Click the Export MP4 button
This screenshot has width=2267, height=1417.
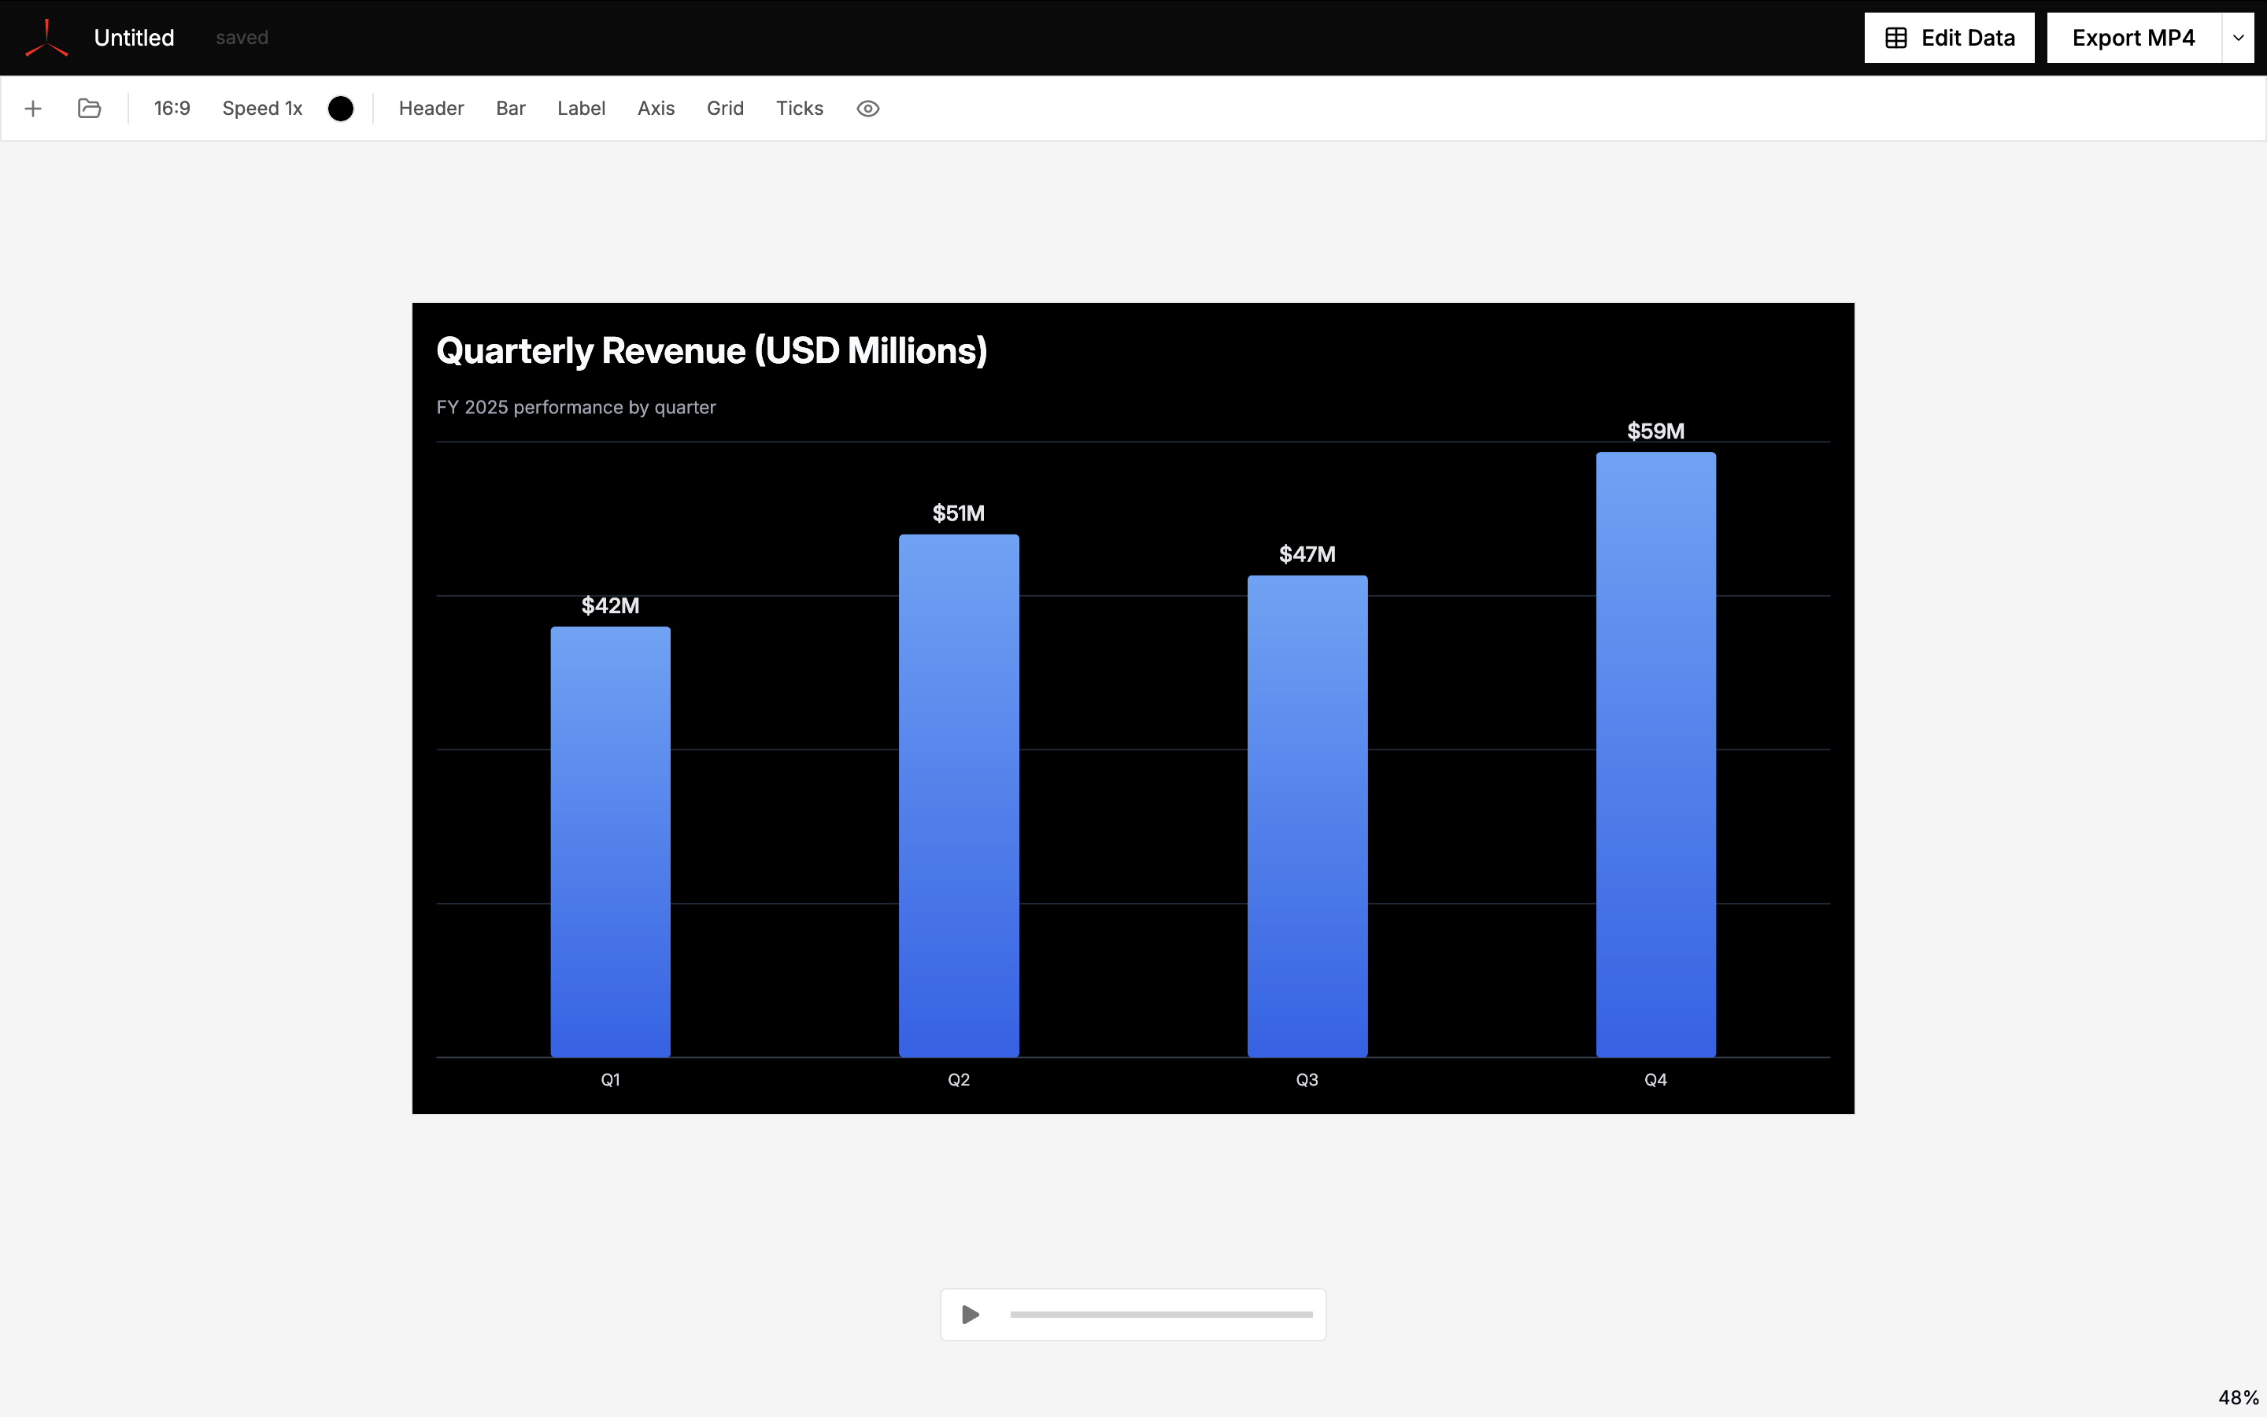pyautogui.click(x=2133, y=38)
